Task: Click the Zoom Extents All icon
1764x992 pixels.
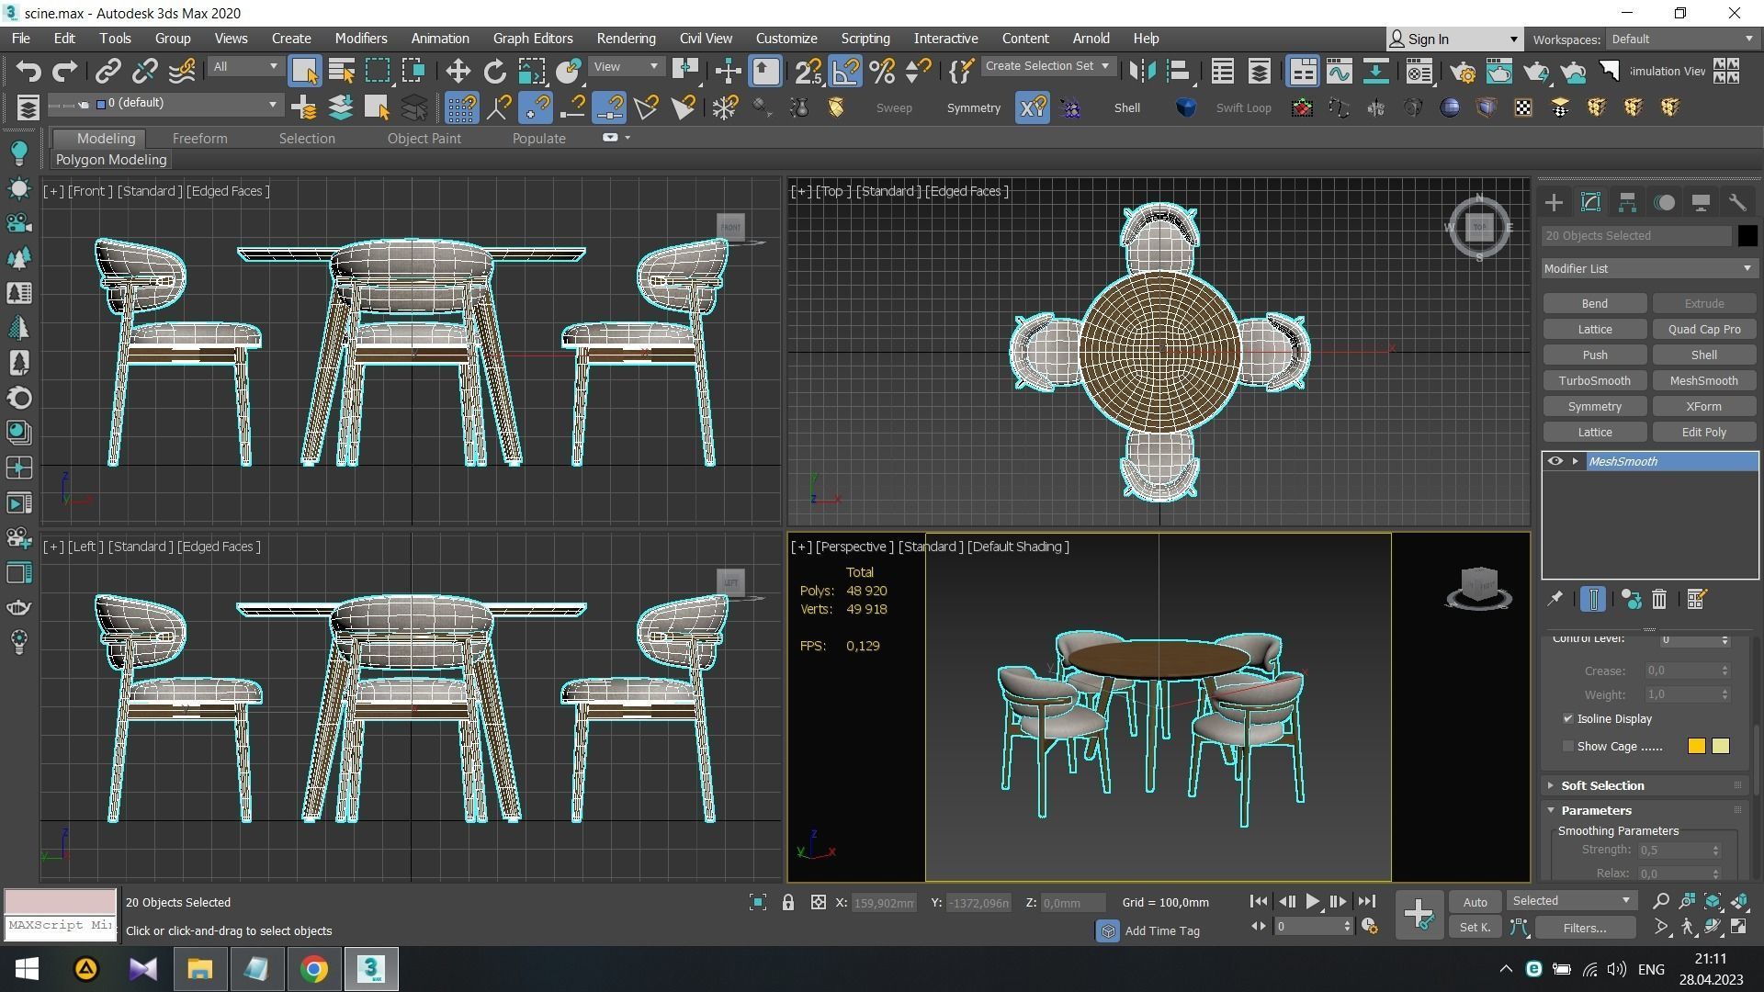Action: [1739, 902]
